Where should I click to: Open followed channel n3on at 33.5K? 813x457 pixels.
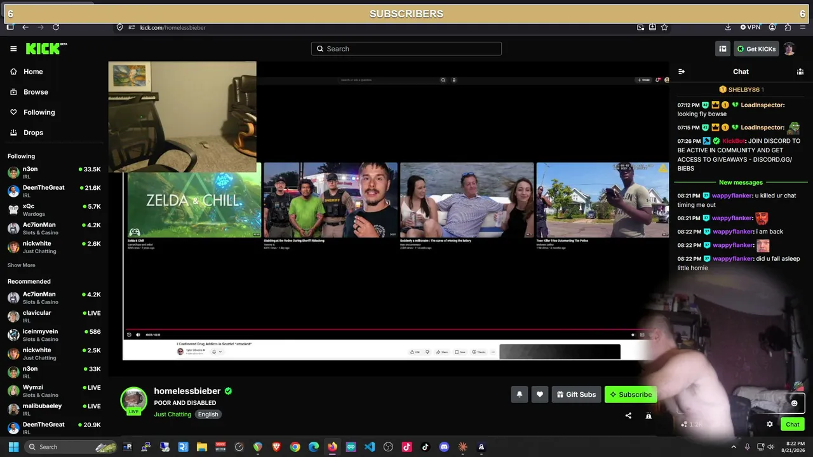click(54, 173)
